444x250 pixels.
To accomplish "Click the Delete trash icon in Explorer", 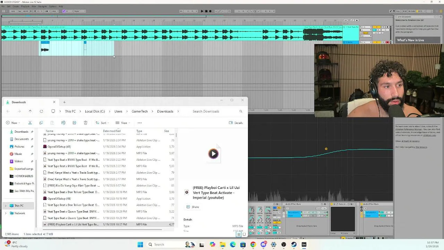I will tap(85, 123).
